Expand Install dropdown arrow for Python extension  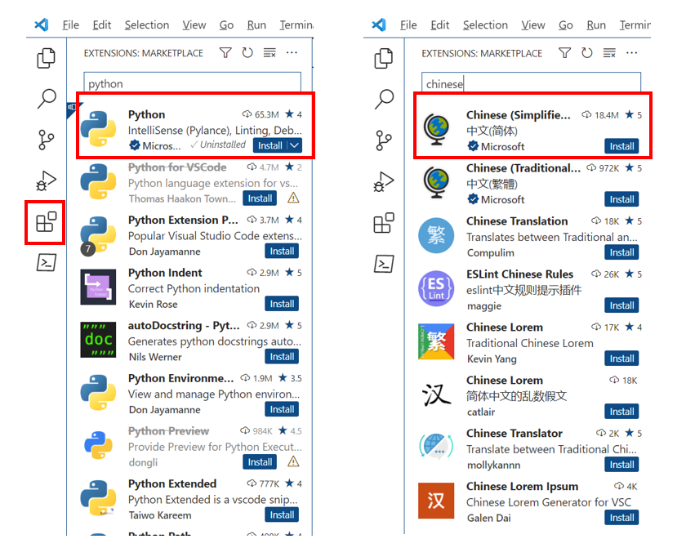click(296, 145)
